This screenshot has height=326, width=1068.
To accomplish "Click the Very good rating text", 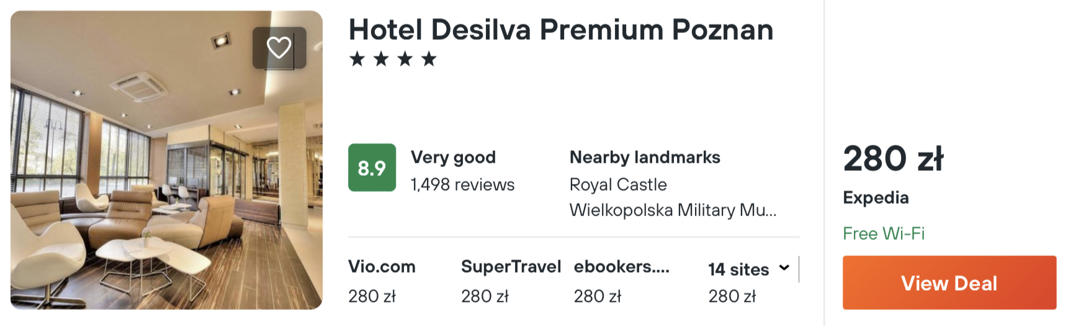I will [x=453, y=157].
